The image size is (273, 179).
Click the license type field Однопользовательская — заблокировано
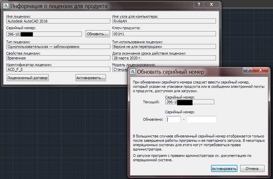58,47
